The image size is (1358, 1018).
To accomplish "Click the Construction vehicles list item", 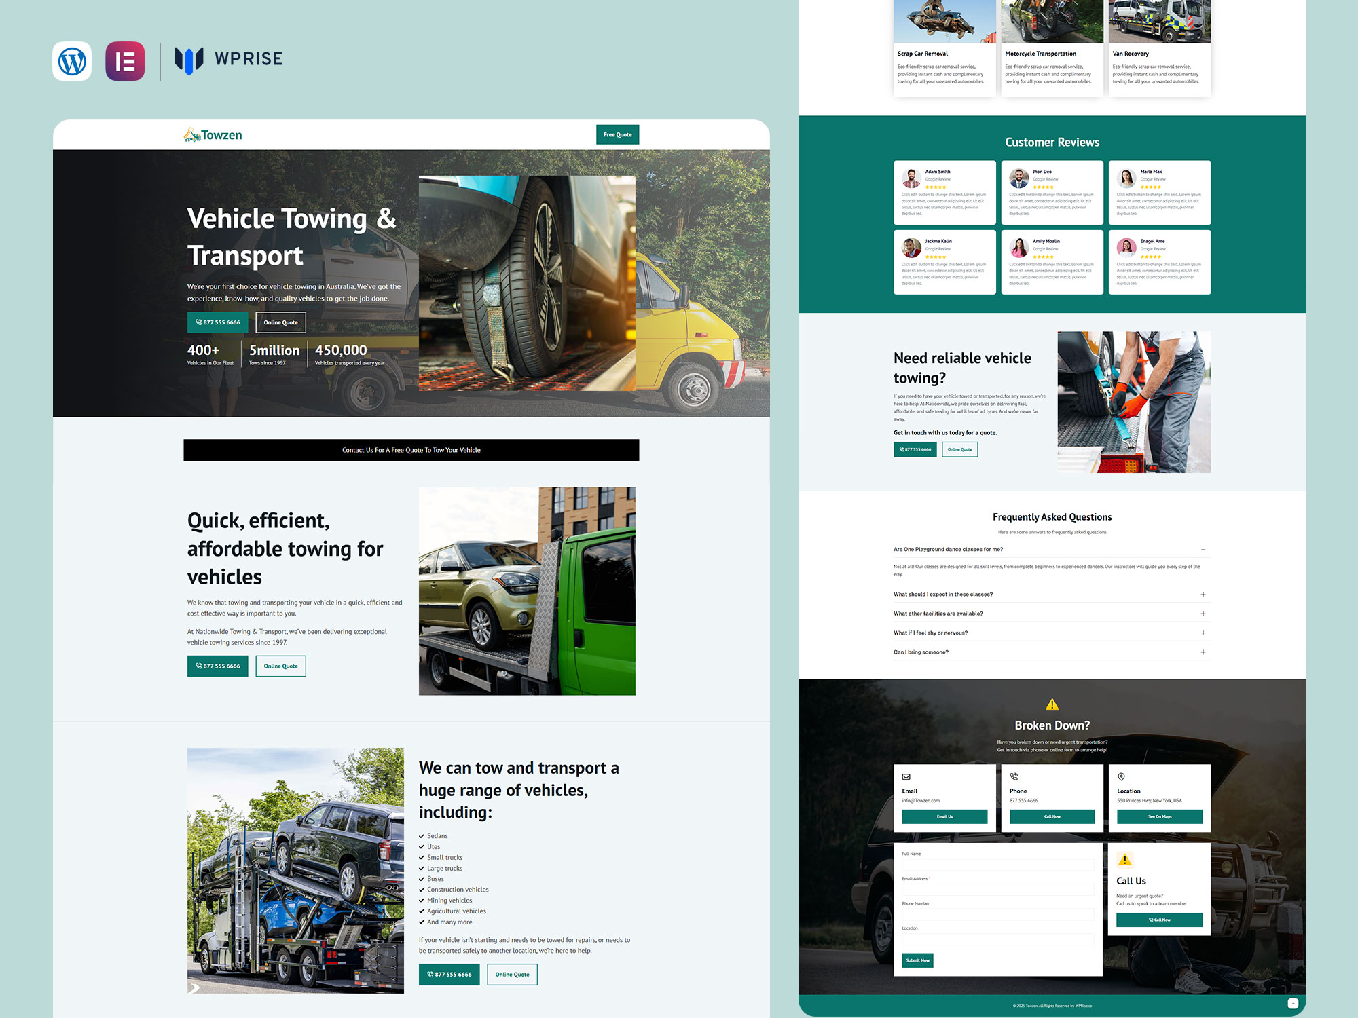I will 454,890.
